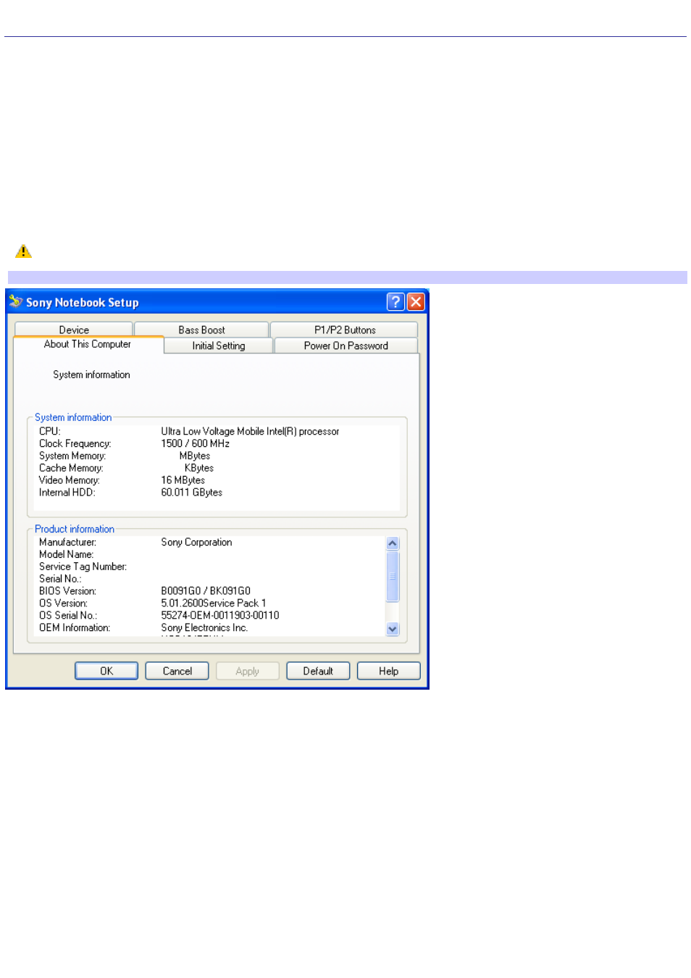Screen dimensions: 691x978
Task: Click the 'Model Name:' label
Action: [x=67, y=554]
